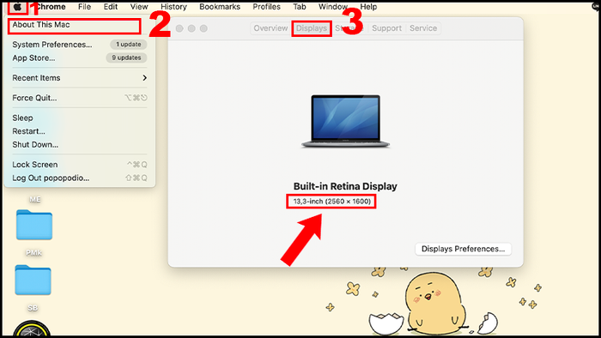The image size is (601, 338).
Task: Select Sleep from the Apple menu
Action: coord(22,118)
